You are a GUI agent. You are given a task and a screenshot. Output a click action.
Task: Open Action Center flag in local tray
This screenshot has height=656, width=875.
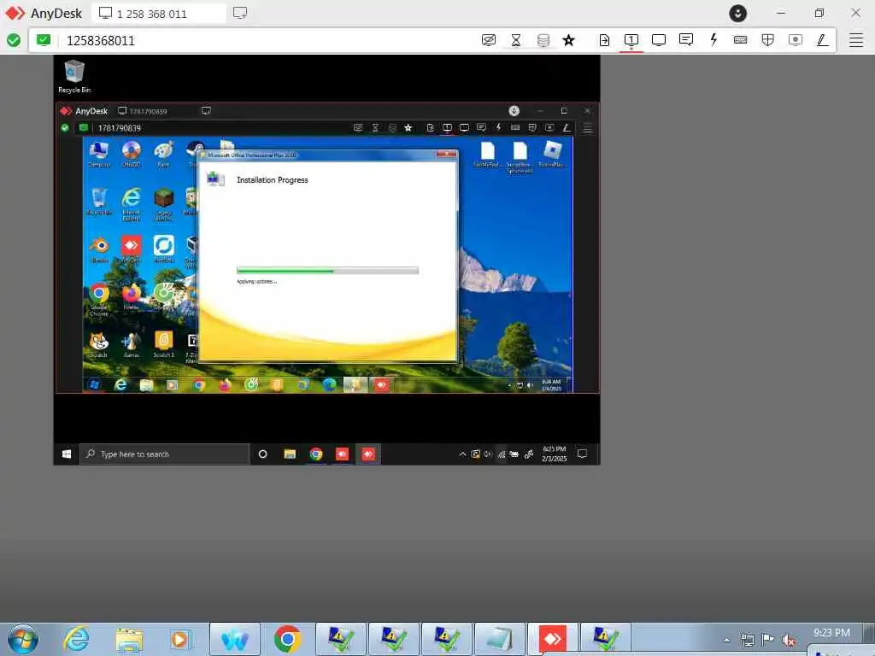coord(768,640)
